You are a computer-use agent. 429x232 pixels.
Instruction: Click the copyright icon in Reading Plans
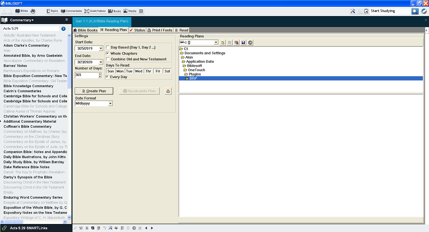point(250,43)
